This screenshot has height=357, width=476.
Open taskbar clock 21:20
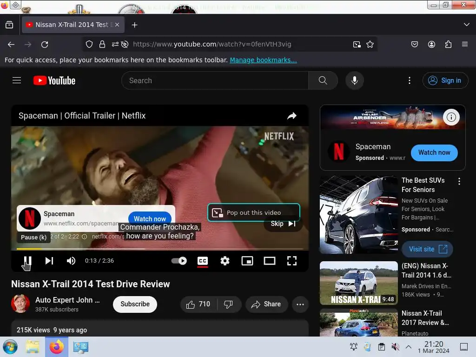434,347
